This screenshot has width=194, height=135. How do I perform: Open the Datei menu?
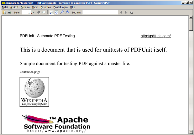5,7
